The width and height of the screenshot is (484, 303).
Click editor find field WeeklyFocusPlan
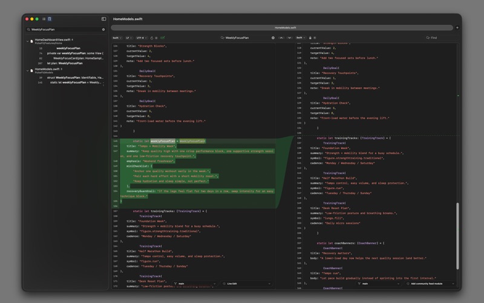[247, 38]
